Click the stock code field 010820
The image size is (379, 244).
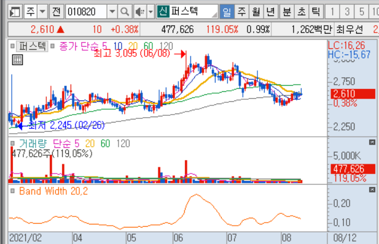(x=86, y=12)
